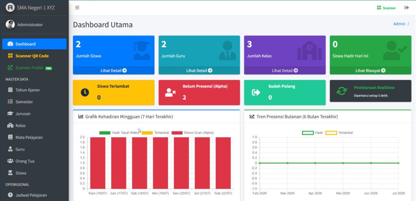The image size is (416, 201).
Task: Open Lihat Detail arrow under Jumlah Siswa
Action: 114,71
